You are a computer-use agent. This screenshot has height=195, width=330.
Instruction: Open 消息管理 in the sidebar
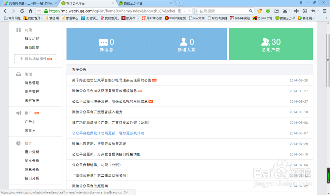(32, 83)
